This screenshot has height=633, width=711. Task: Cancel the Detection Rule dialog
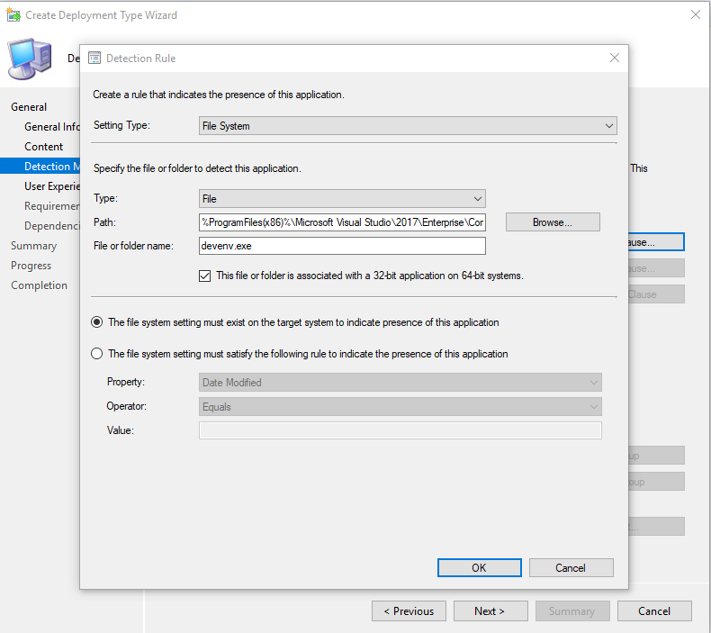point(571,568)
